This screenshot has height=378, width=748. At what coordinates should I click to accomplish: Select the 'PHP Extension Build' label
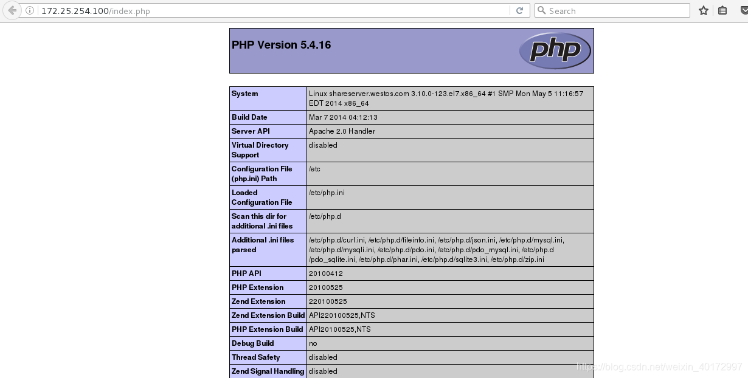tap(267, 329)
